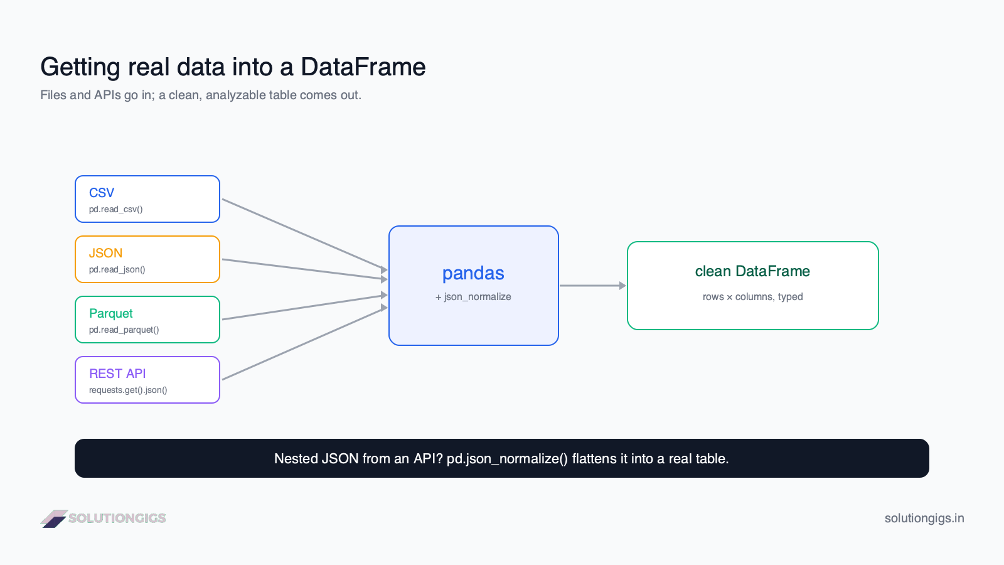The width and height of the screenshot is (1004, 565).
Task: Click the text 'requests.get().json()'
Action: [x=128, y=390]
